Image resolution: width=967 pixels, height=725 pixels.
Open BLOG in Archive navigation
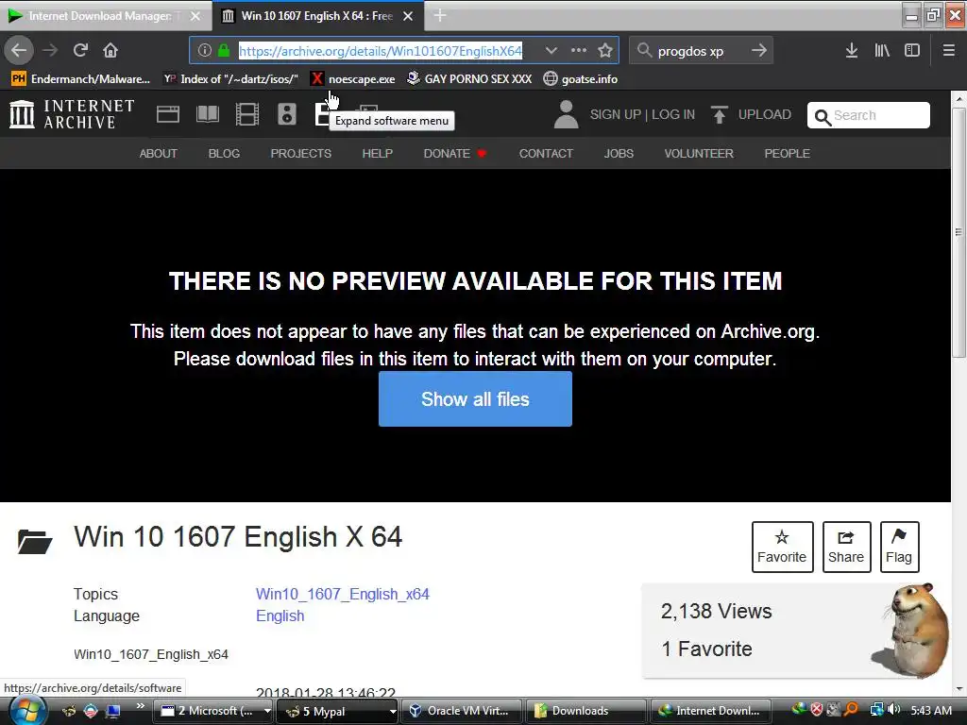[x=224, y=154]
